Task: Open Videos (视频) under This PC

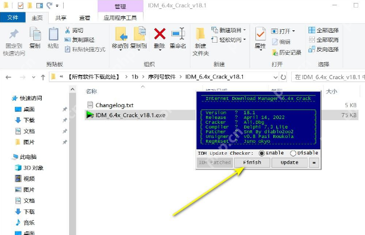Action: pos(24,178)
